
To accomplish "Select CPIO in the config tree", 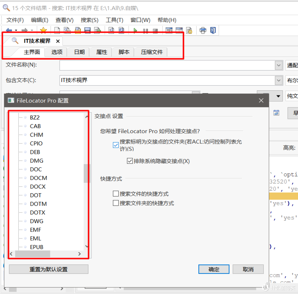I will coord(36,143).
